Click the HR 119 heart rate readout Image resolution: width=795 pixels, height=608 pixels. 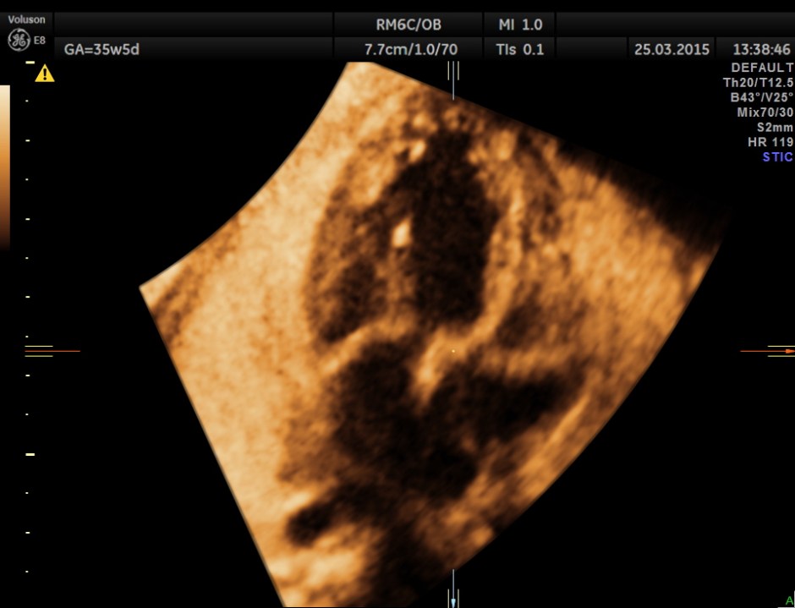770,142
